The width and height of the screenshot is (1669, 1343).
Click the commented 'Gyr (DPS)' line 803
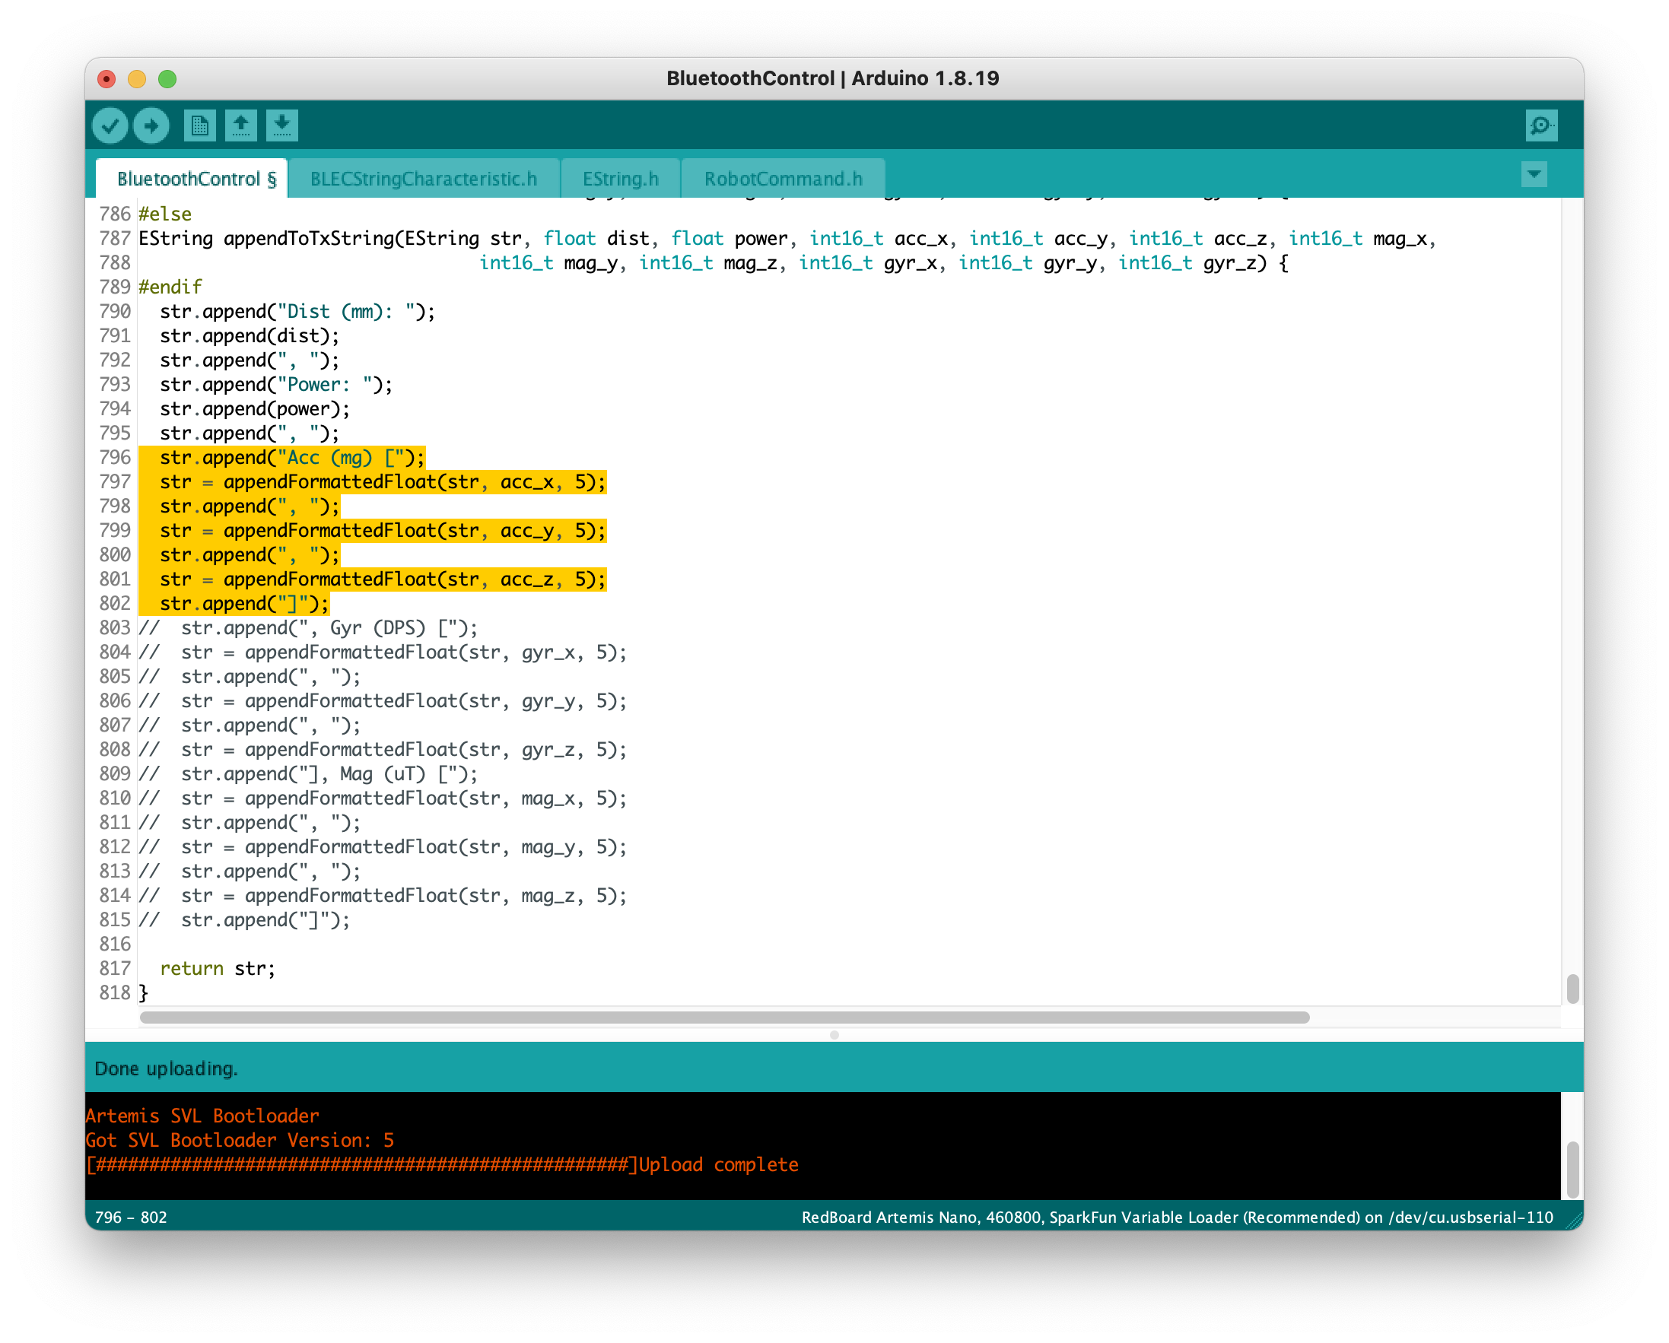coord(309,627)
